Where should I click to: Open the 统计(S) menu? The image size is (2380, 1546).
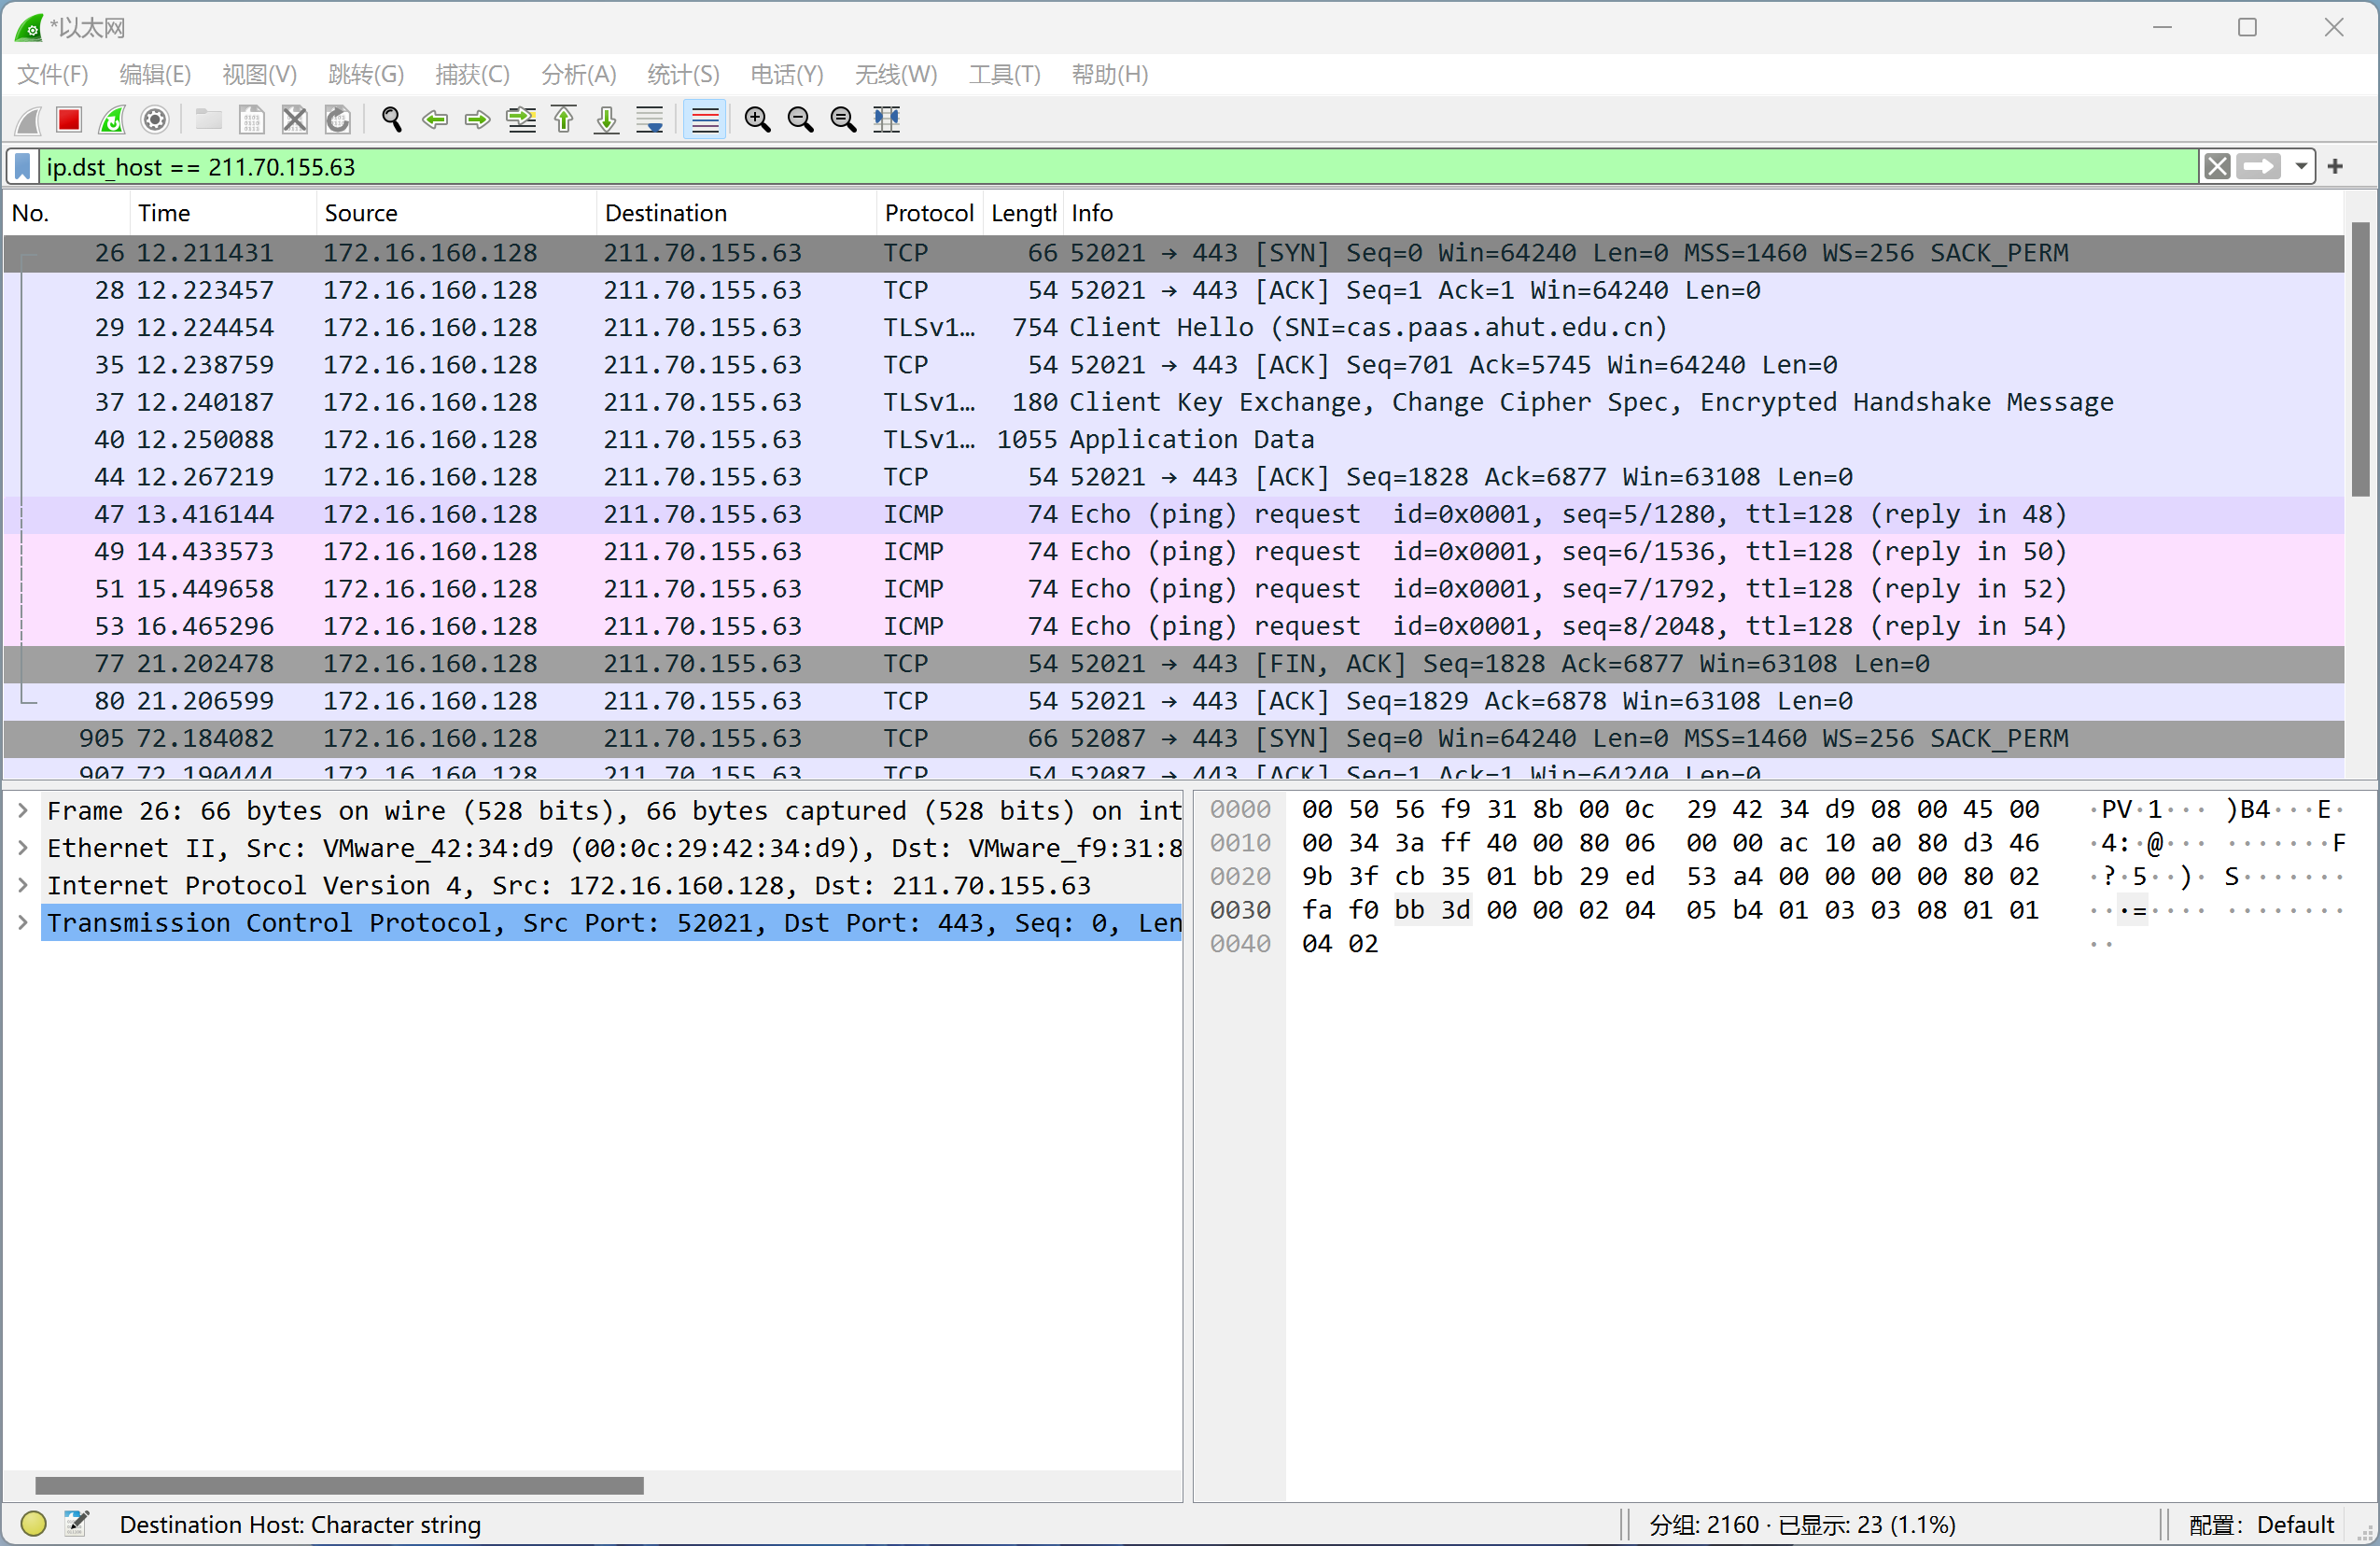(682, 74)
